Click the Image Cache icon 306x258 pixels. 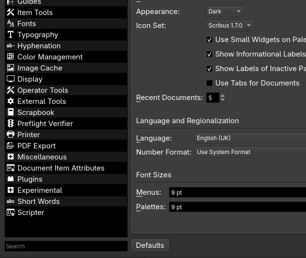(11, 68)
